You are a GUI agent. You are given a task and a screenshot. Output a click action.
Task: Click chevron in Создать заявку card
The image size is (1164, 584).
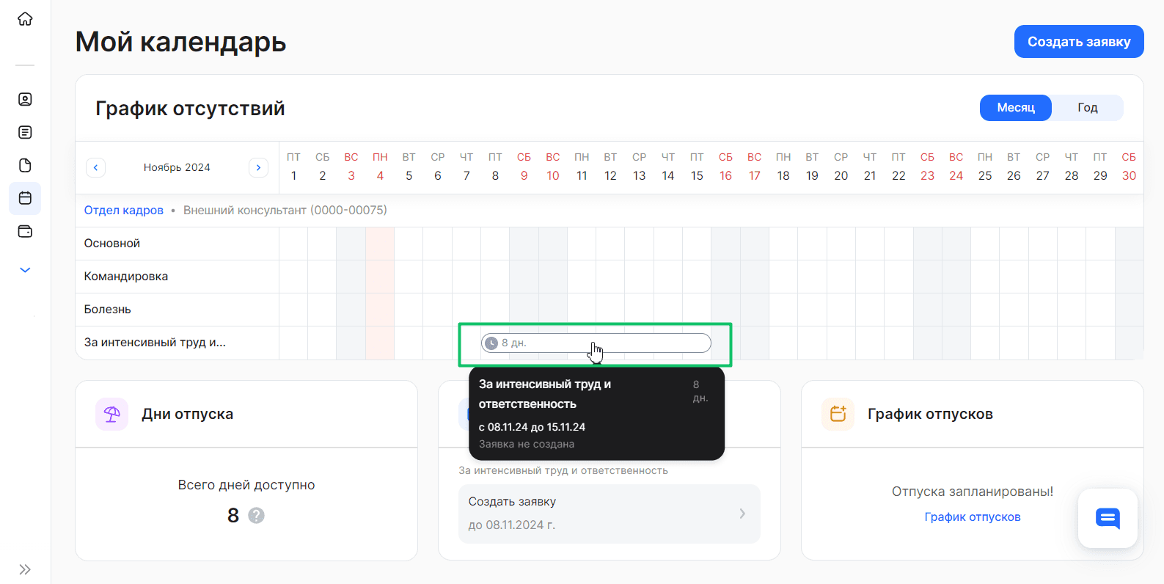[742, 514]
